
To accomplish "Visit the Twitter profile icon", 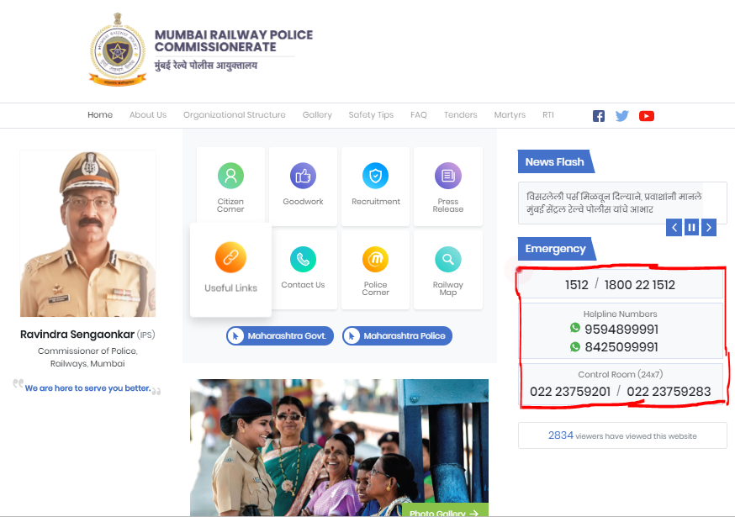I will pyautogui.click(x=622, y=116).
